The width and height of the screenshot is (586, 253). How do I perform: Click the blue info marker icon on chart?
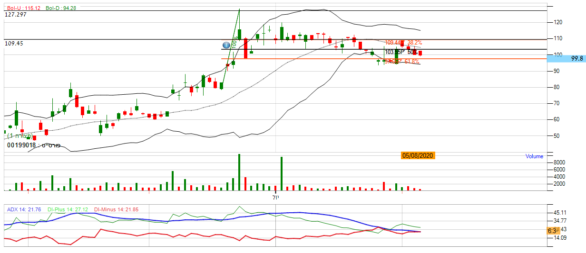tap(227, 45)
